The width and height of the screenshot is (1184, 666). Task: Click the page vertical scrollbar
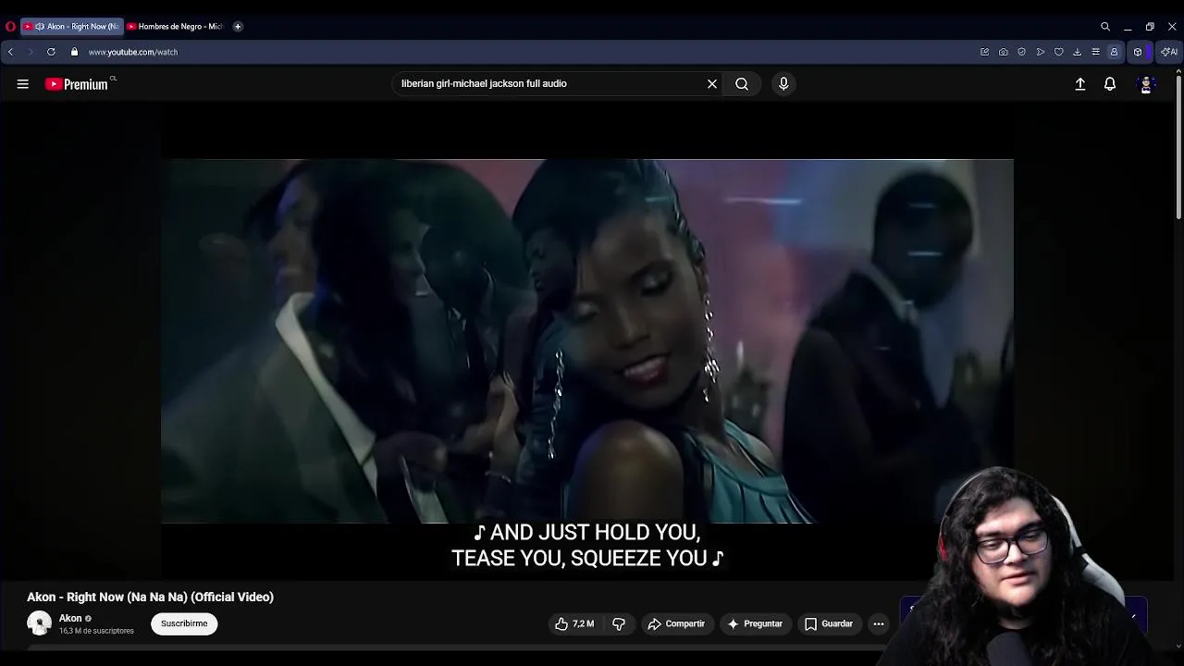pos(1178,148)
